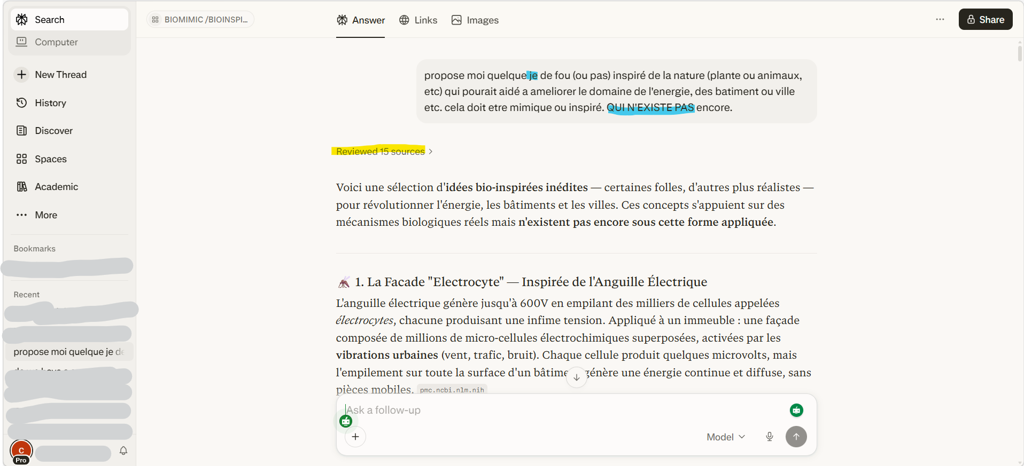The width and height of the screenshot is (1024, 466).
Task: Click the Share button
Action: 985,20
